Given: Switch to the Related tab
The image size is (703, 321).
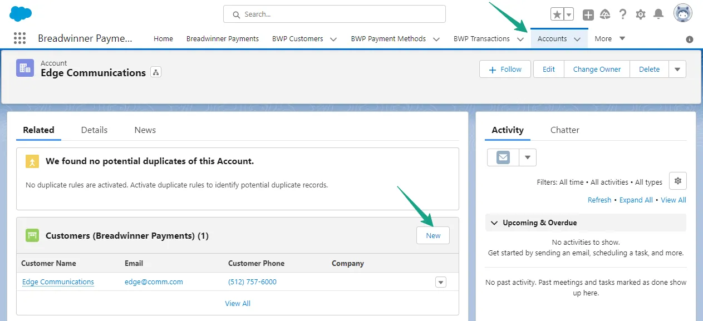Looking at the screenshot, I should pyautogui.click(x=38, y=130).
